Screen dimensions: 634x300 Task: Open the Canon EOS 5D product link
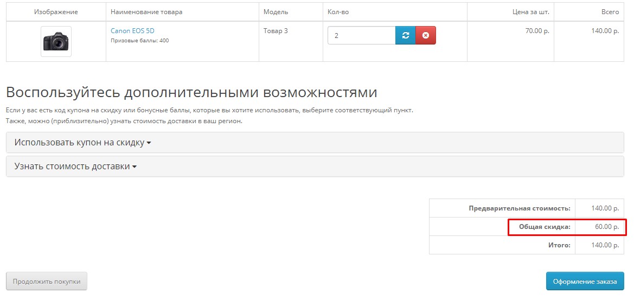133,31
